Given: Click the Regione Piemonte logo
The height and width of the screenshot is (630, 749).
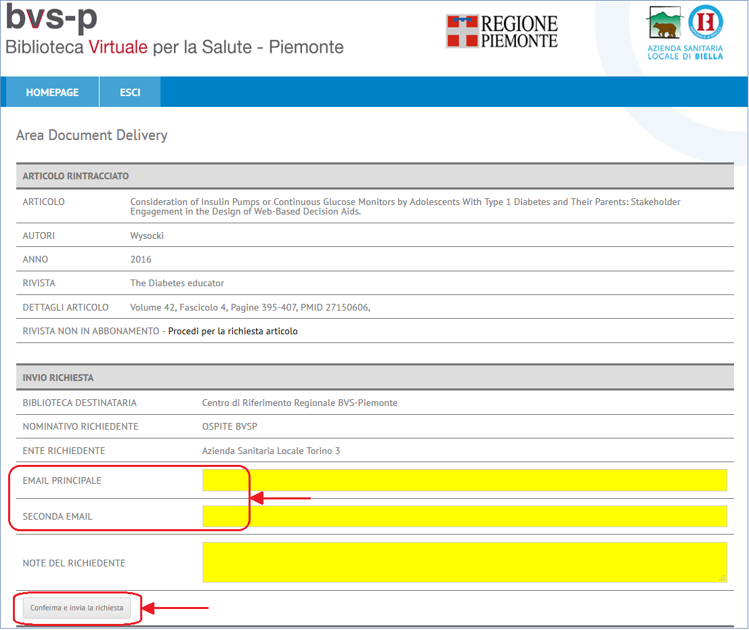Looking at the screenshot, I should click(502, 32).
